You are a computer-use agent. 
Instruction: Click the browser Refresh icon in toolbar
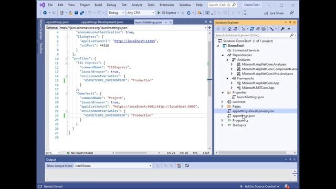(188, 13)
